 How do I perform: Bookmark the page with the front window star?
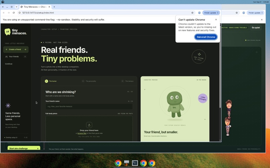click(192, 13)
